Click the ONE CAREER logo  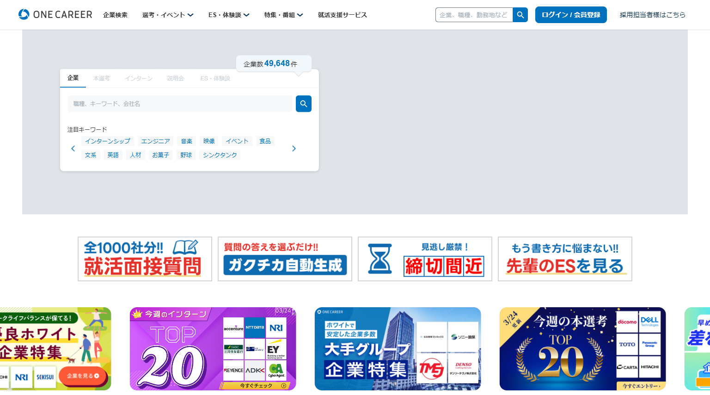55,14
